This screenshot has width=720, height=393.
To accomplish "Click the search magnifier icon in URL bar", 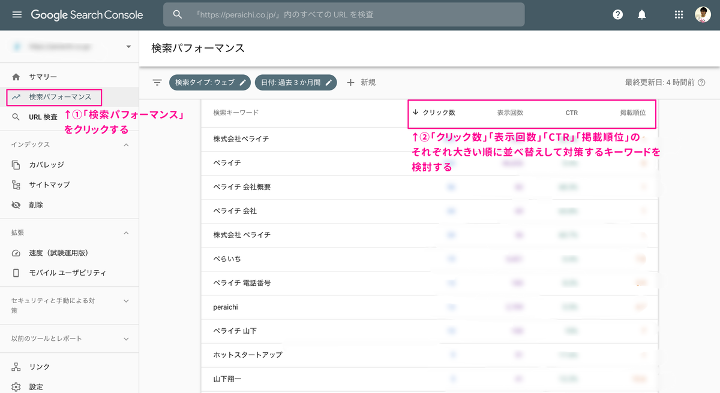I will (178, 14).
